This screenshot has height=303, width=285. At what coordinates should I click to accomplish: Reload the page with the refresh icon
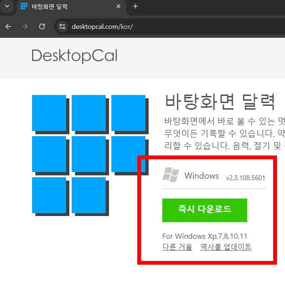pyautogui.click(x=42, y=26)
